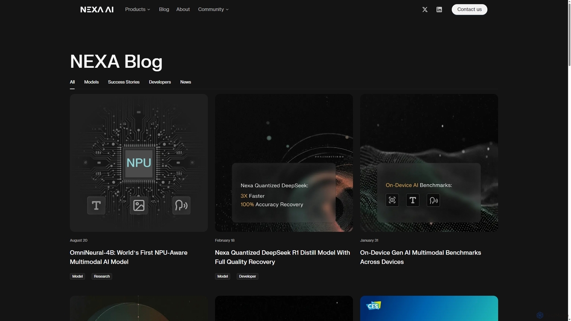Click the audio icon on Benchmarks card
Image resolution: width=571 pixels, height=321 pixels.
tap(433, 200)
